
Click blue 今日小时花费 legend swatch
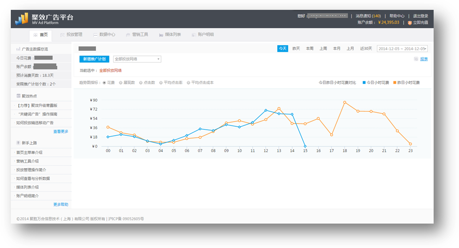tap(364, 83)
